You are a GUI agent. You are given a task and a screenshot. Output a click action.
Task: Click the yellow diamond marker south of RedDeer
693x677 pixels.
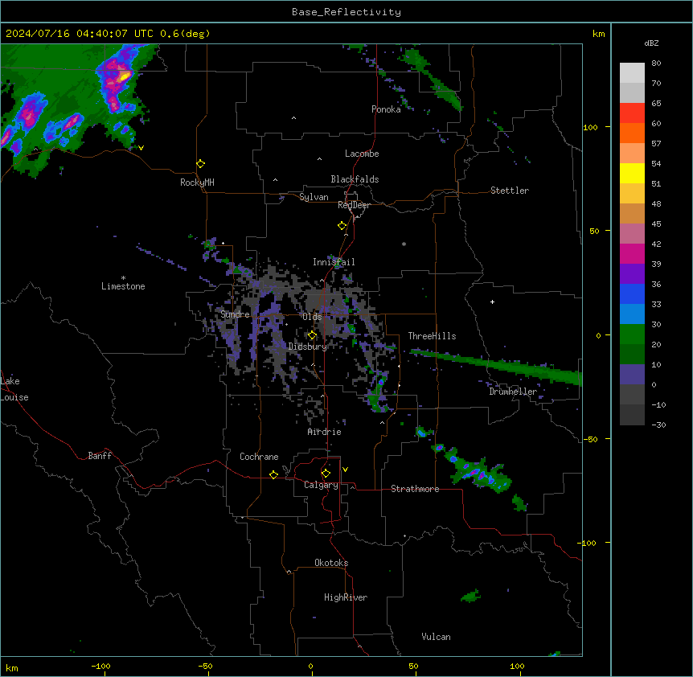click(342, 226)
